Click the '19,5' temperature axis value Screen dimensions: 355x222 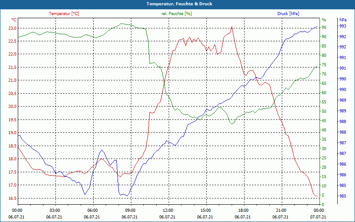tap(12, 119)
